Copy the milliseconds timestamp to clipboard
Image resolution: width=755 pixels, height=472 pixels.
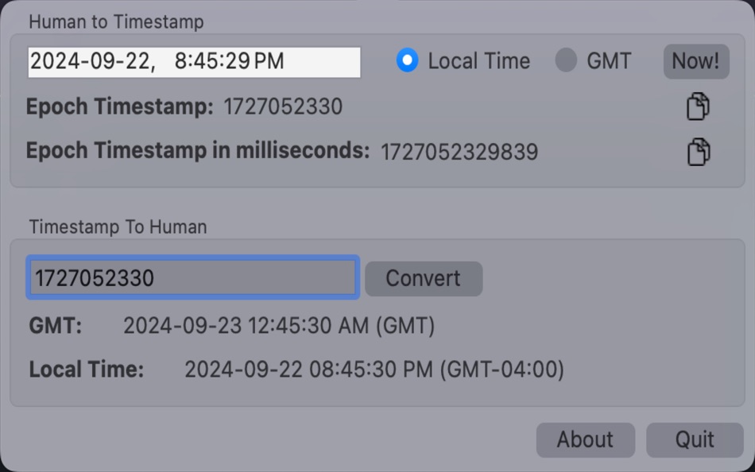coord(697,151)
